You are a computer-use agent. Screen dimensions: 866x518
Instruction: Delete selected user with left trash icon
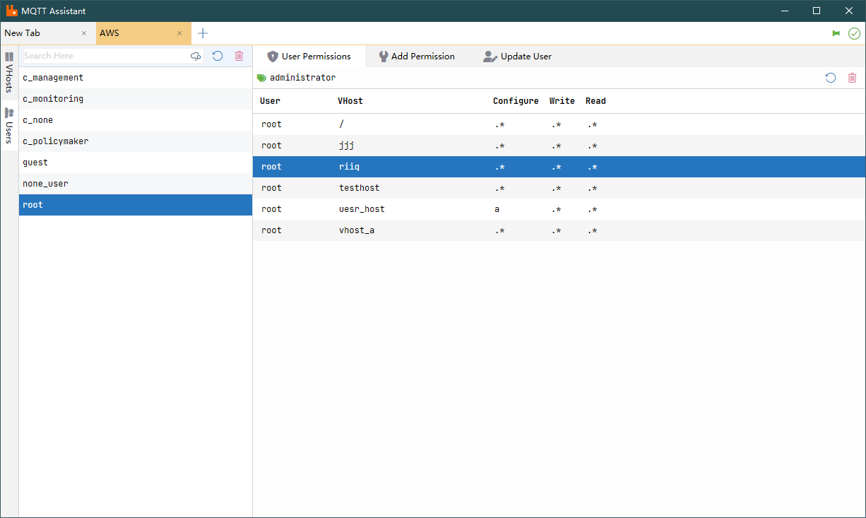click(x=239, y=56)
